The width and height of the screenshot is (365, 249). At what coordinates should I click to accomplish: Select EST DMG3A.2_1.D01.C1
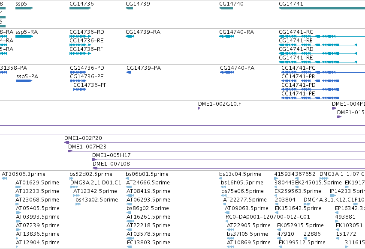point(96,183)
